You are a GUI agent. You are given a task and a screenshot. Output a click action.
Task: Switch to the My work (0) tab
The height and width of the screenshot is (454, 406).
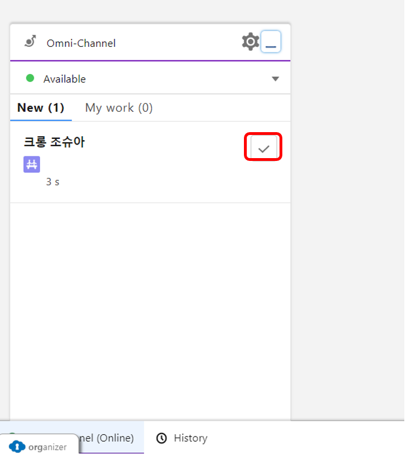119,108
